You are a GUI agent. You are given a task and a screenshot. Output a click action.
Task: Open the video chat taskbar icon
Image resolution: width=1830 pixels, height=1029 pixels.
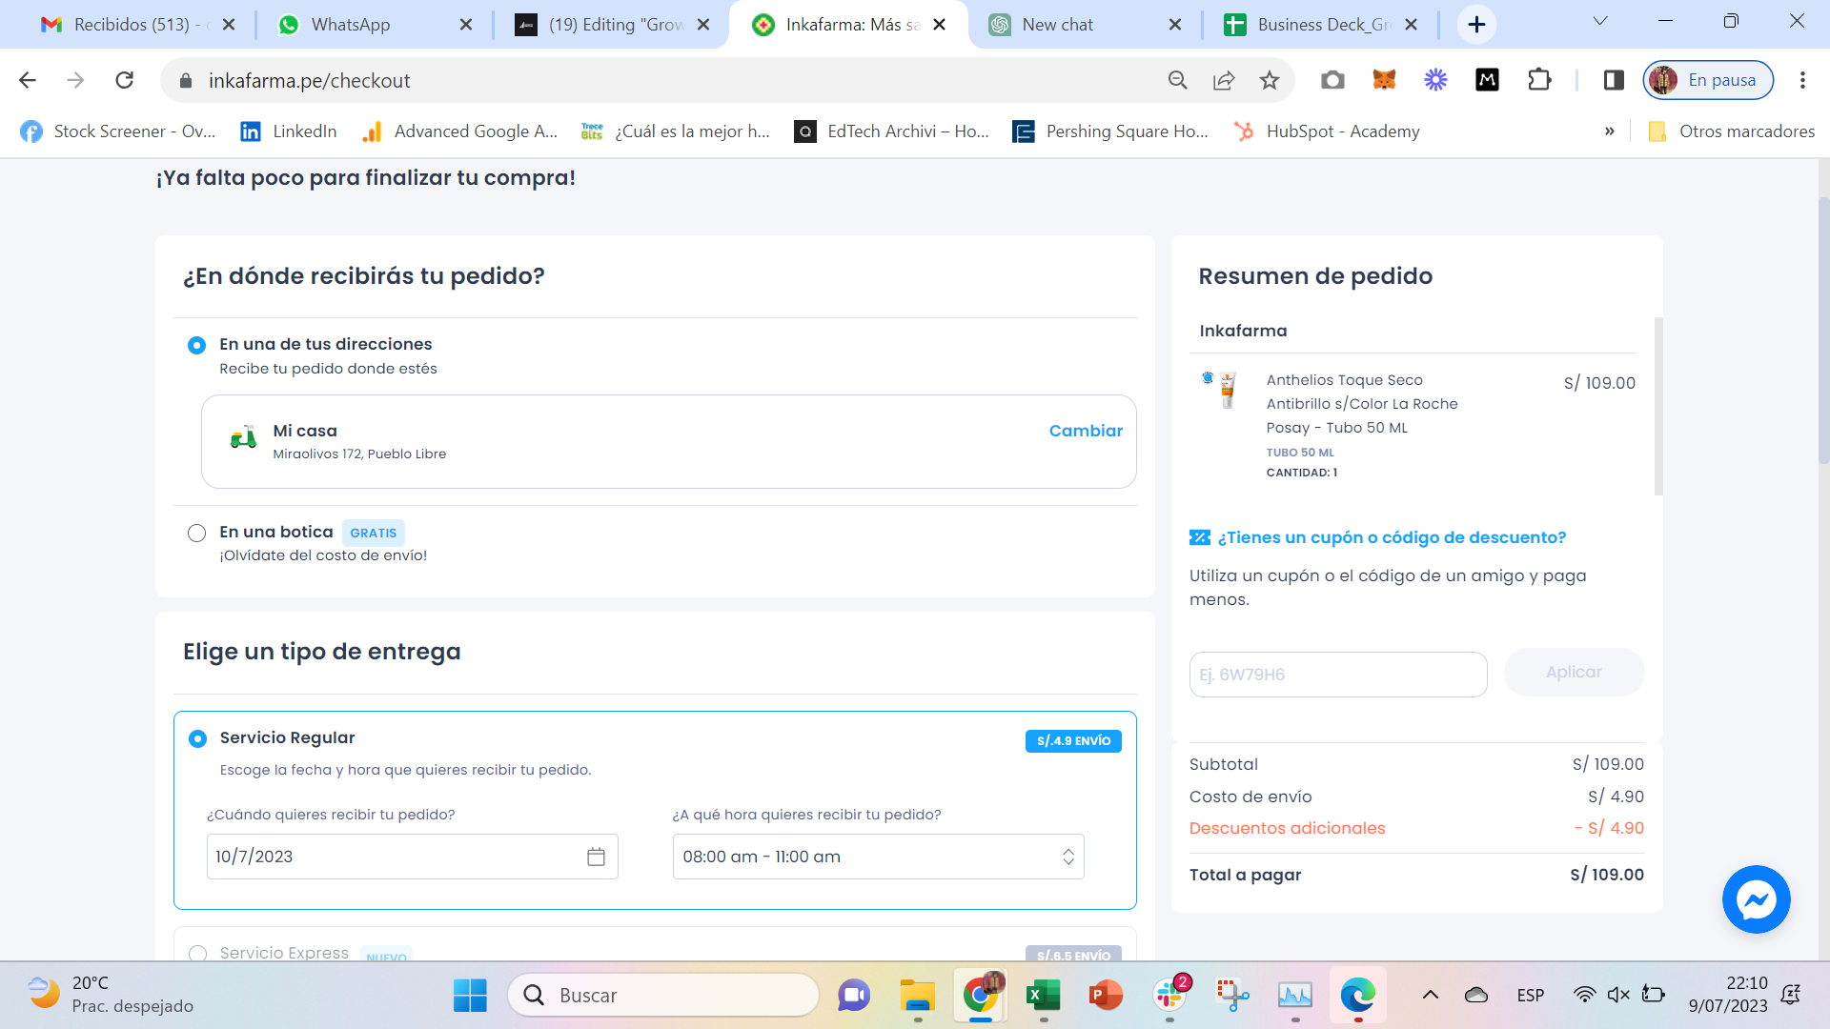point(854,995)
